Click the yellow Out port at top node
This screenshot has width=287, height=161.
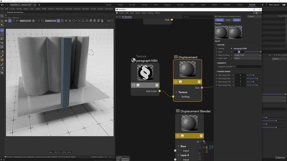tap(172, 20)
